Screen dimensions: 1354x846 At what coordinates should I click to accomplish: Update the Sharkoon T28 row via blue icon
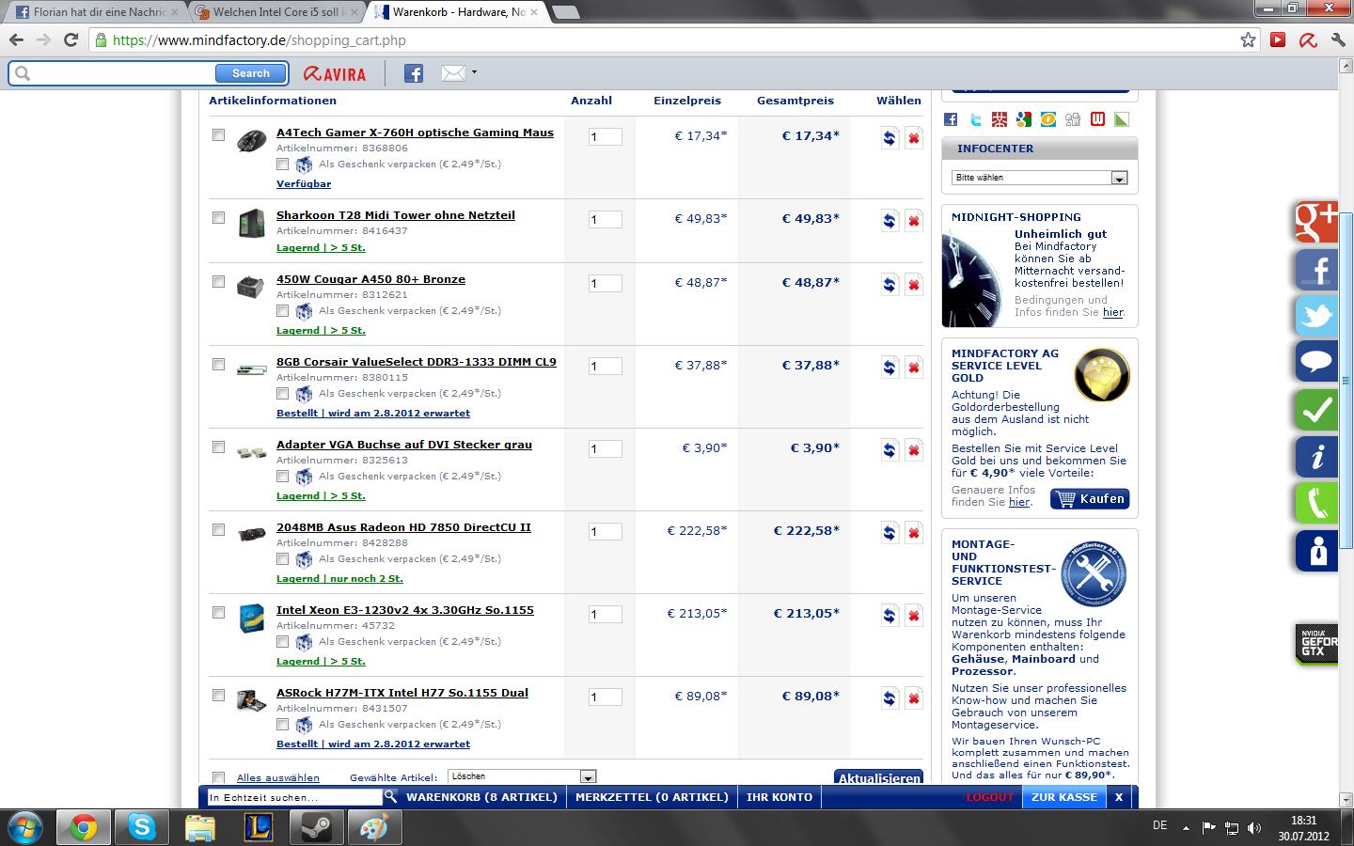tap(890, 221)
